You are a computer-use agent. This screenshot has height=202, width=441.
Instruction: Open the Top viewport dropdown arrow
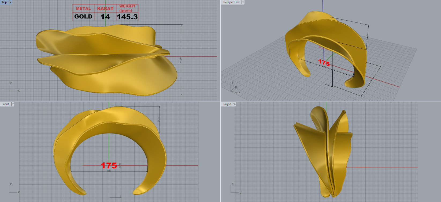pos(11,2)
